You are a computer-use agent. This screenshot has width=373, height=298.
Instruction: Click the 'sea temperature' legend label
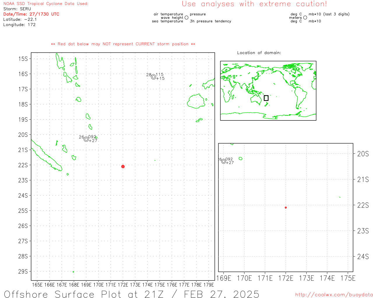pyautogui.click(x=168, y=21)
